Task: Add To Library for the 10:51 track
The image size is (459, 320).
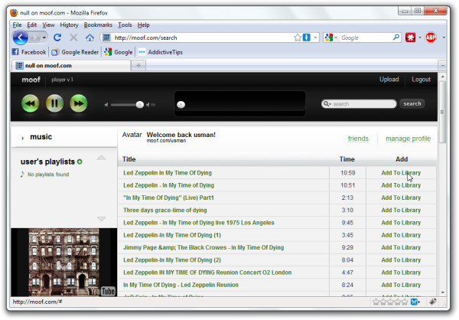Action: click(401, 185)
